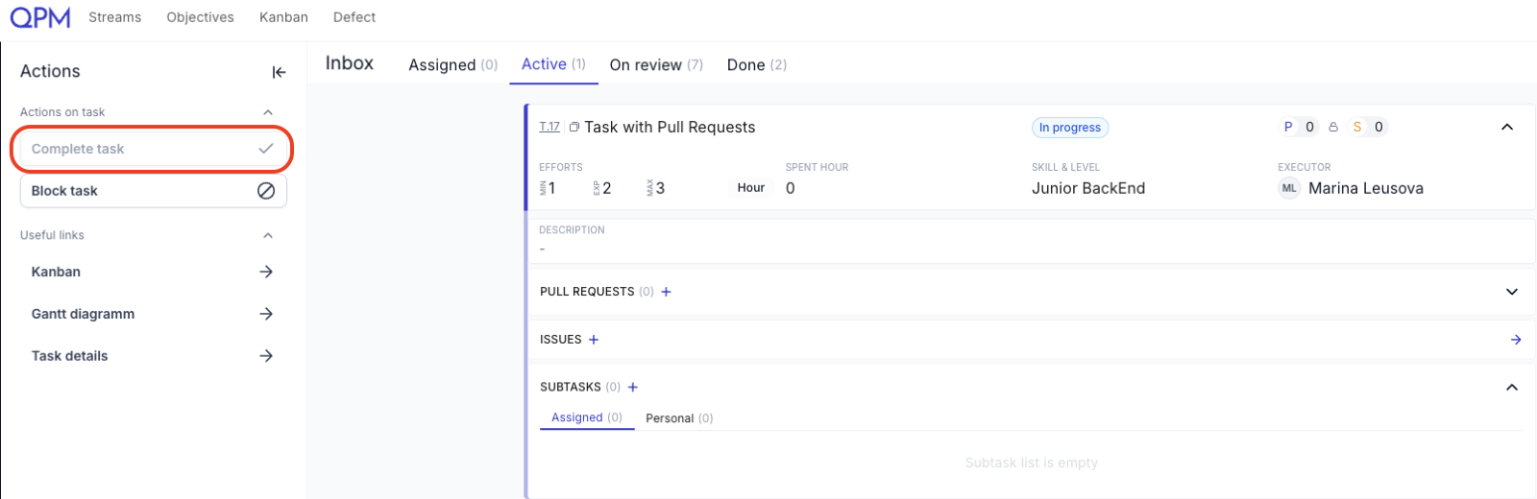Collapse the Subtasks section chevron
The image size is (1537, 499).
[x=1512, y=388]
